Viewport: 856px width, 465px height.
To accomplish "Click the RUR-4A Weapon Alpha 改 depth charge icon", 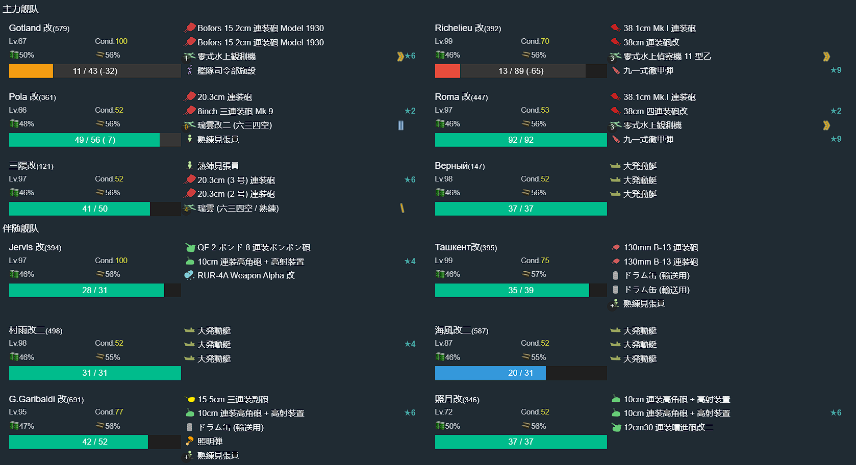I will click(189, 275).
